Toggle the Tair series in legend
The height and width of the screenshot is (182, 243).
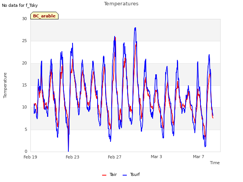tap(109, 174)
